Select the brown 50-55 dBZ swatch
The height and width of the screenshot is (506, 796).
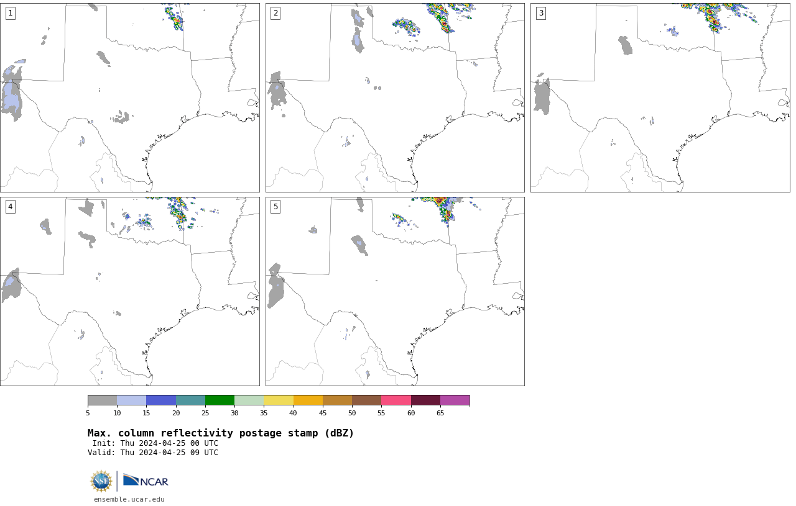(x=367, y=400)
